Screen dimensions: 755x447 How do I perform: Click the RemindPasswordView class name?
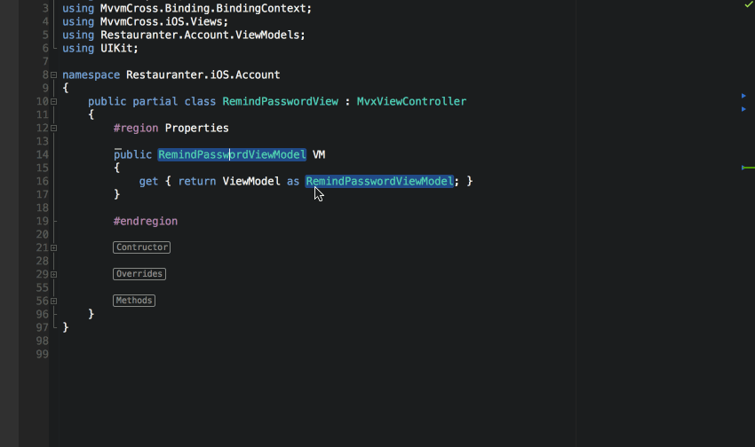(x=280, y=101)
